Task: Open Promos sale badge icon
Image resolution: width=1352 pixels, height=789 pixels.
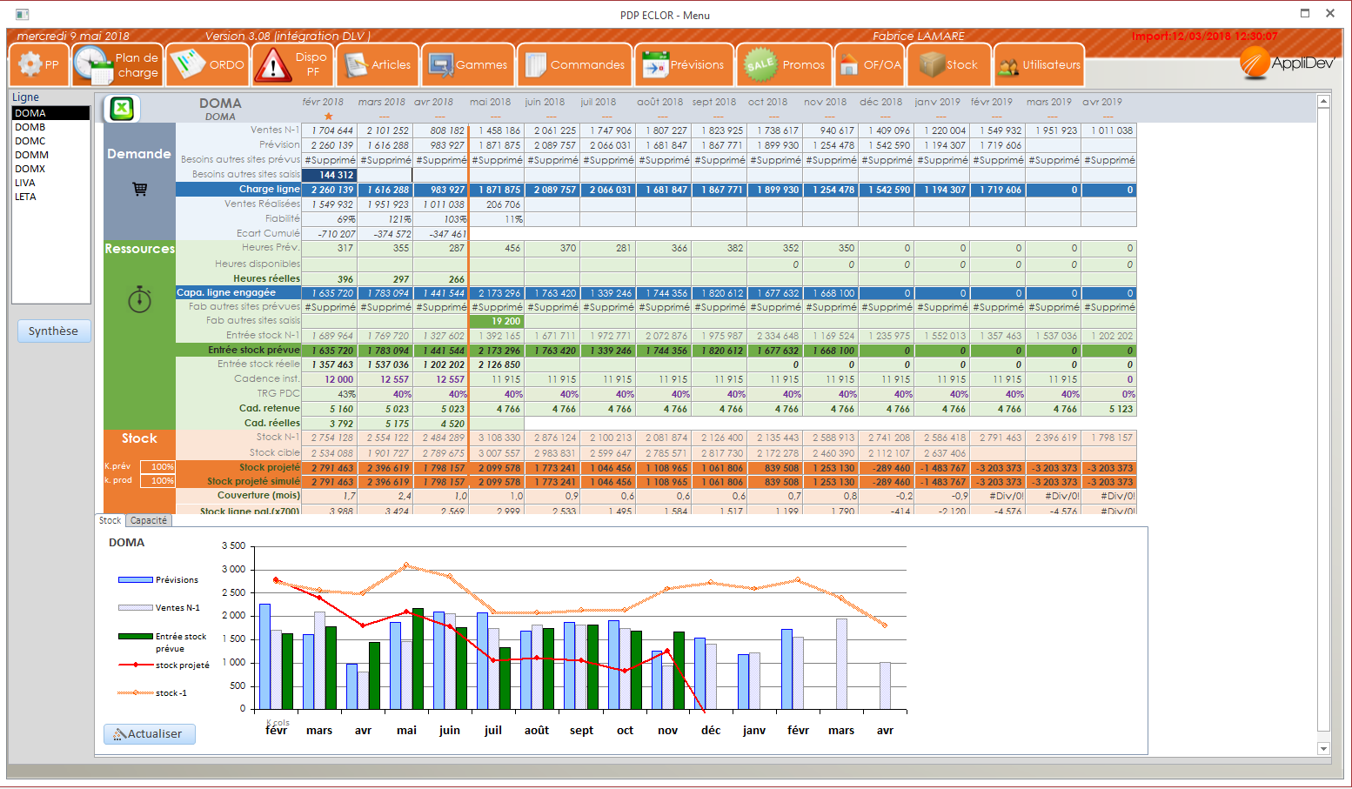Action: click(x=760, y=64)
